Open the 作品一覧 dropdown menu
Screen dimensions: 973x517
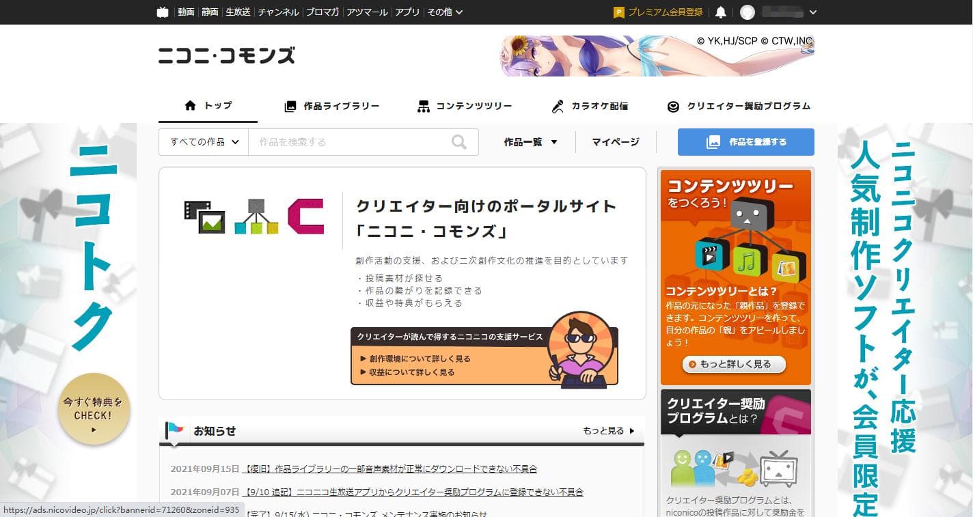click(x=531, y=142)
